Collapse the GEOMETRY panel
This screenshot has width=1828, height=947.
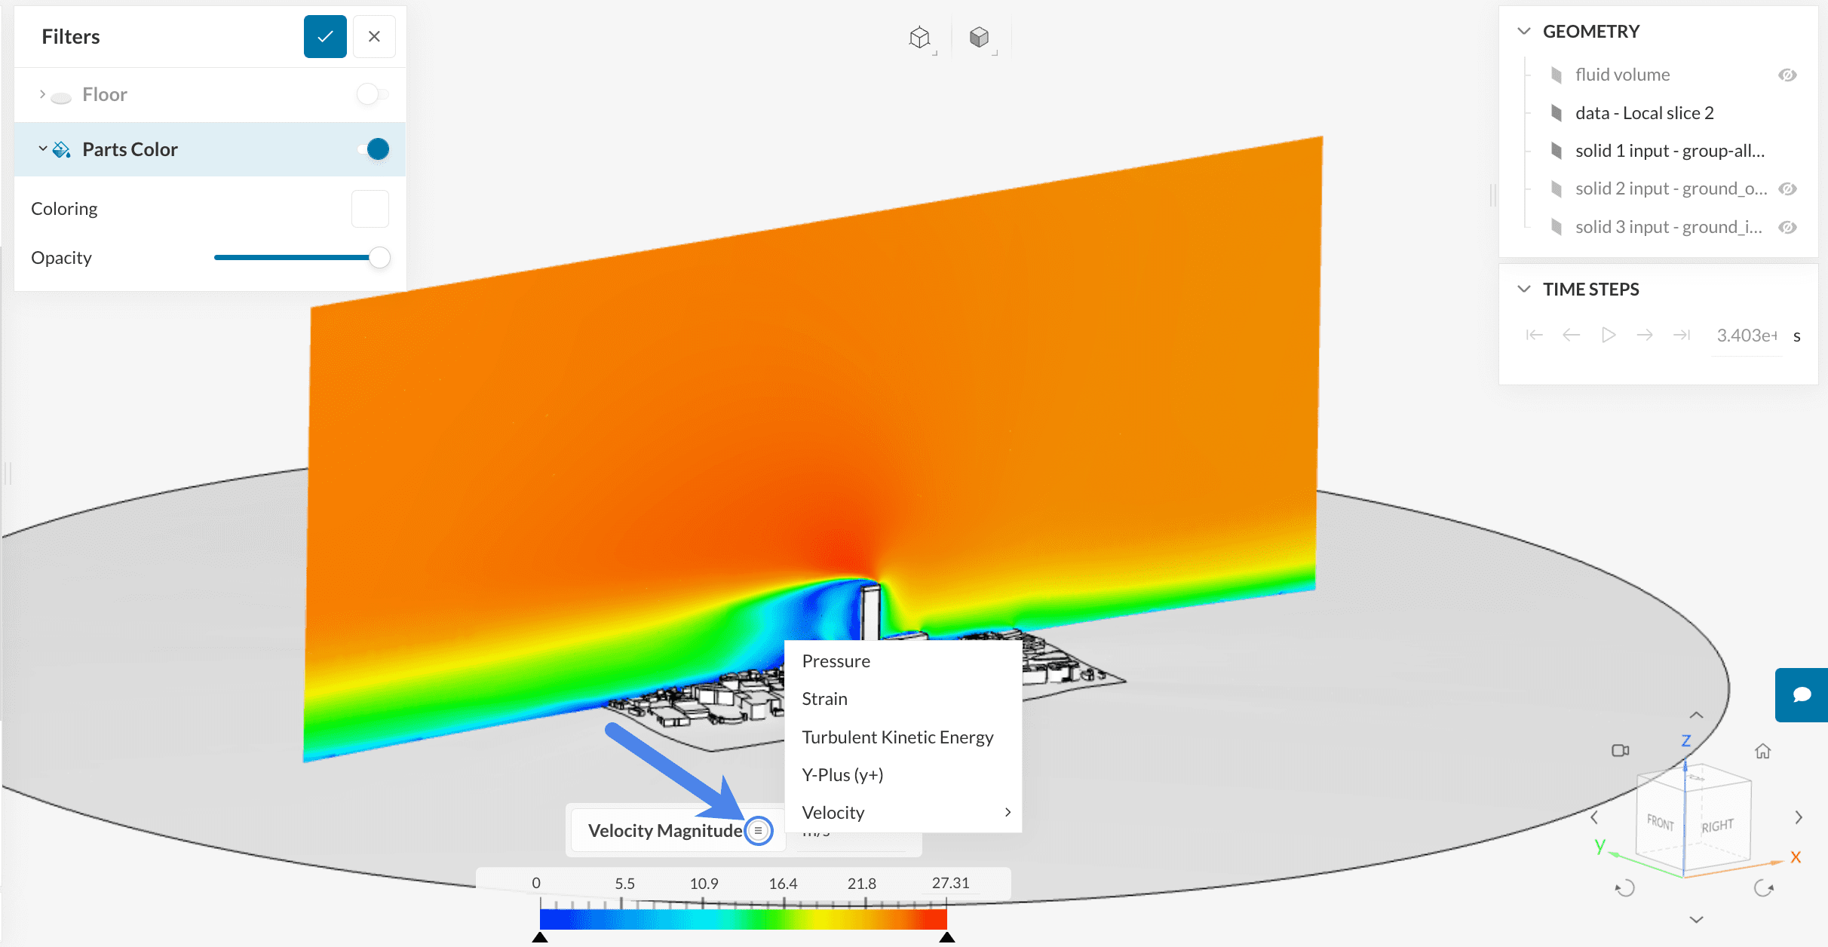[x=1524, y=31]
